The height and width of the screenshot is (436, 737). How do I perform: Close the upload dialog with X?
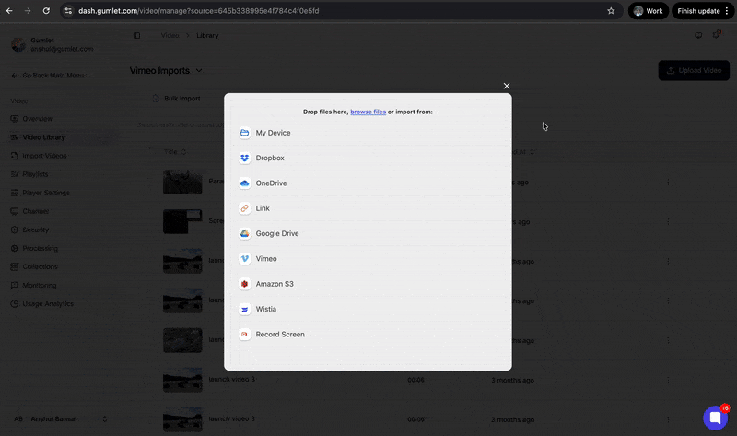(507, 86)
